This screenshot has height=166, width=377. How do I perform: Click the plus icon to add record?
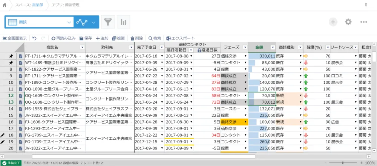[x=333, y=22]
